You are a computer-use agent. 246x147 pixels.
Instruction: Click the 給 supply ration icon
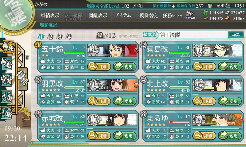click(x=100, y=36)
